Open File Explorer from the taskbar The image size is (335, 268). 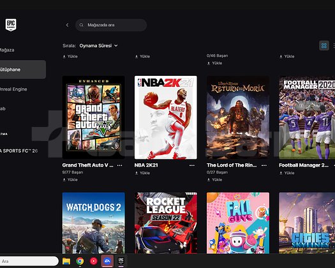coord(66,261)
